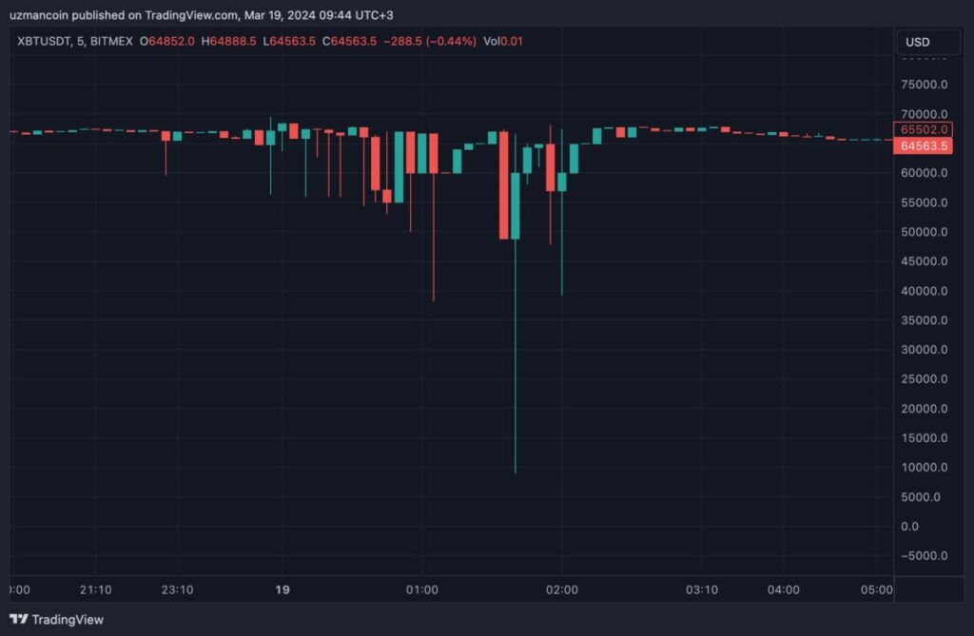The height and width of the screenshot is (636, 974).
Task: Click the -5000.0 price axis label
Action: pyautogui.click(x=921, y=555)
